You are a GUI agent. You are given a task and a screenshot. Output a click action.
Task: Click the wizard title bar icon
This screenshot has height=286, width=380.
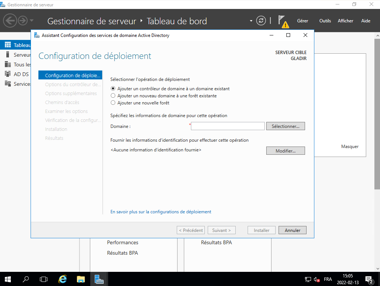[x=37, y=35]
